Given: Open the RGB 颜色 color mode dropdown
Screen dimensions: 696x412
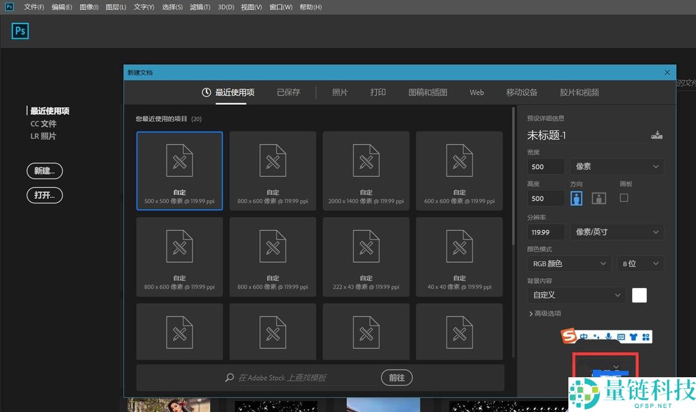Looking at the screenshot, I should click(568, 264).
